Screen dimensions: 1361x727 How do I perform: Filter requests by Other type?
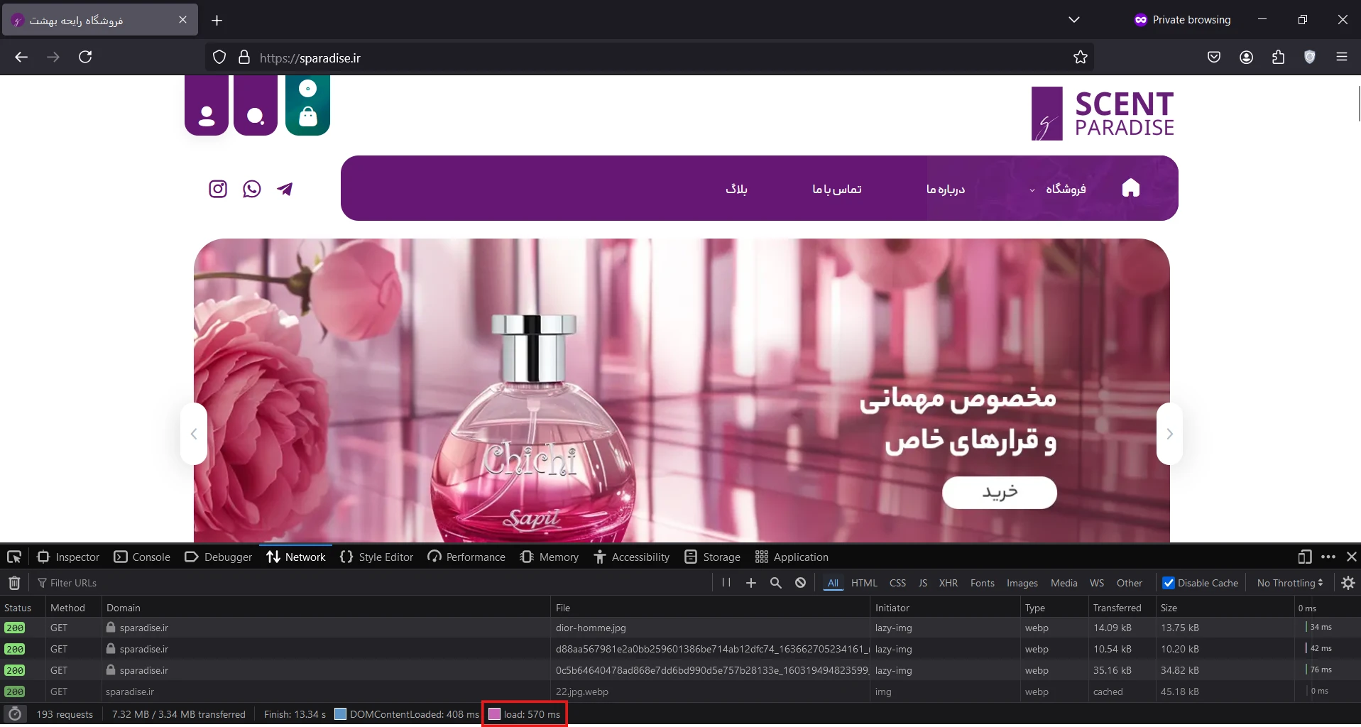[1130, 583]
